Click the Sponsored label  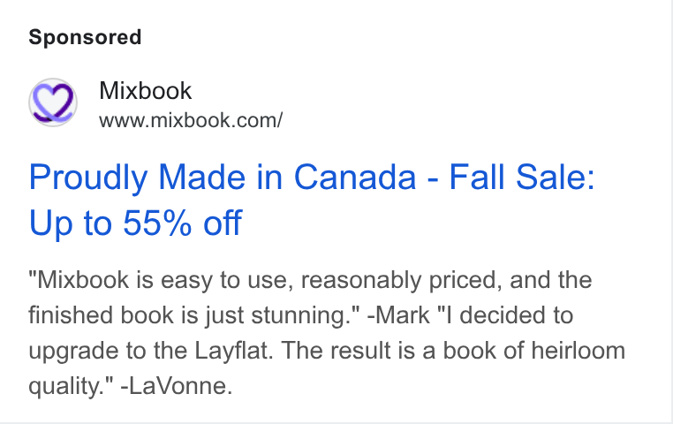[x=85, y=37]
